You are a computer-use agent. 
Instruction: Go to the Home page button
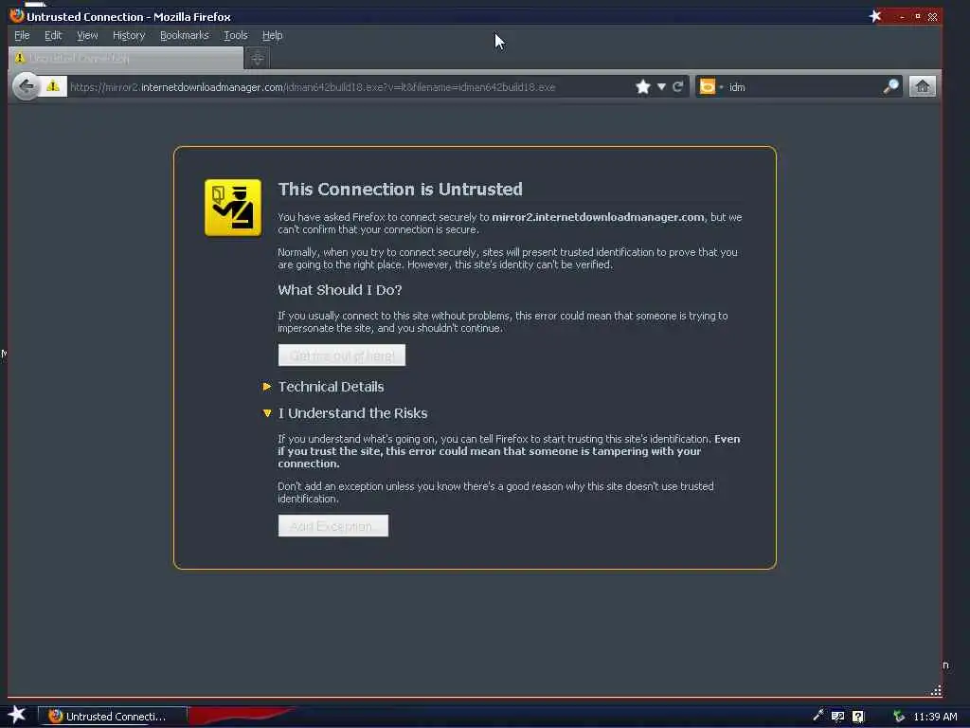click(923, 86)
